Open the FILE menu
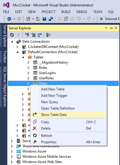This screenshot has width=120, height=165. (6, 12)
